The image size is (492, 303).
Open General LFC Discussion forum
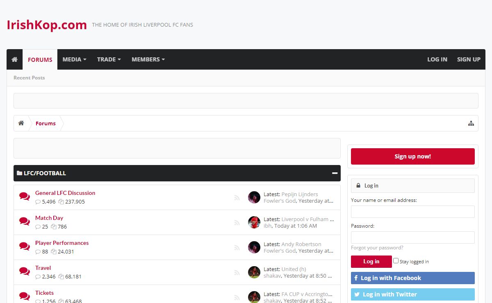65,193
